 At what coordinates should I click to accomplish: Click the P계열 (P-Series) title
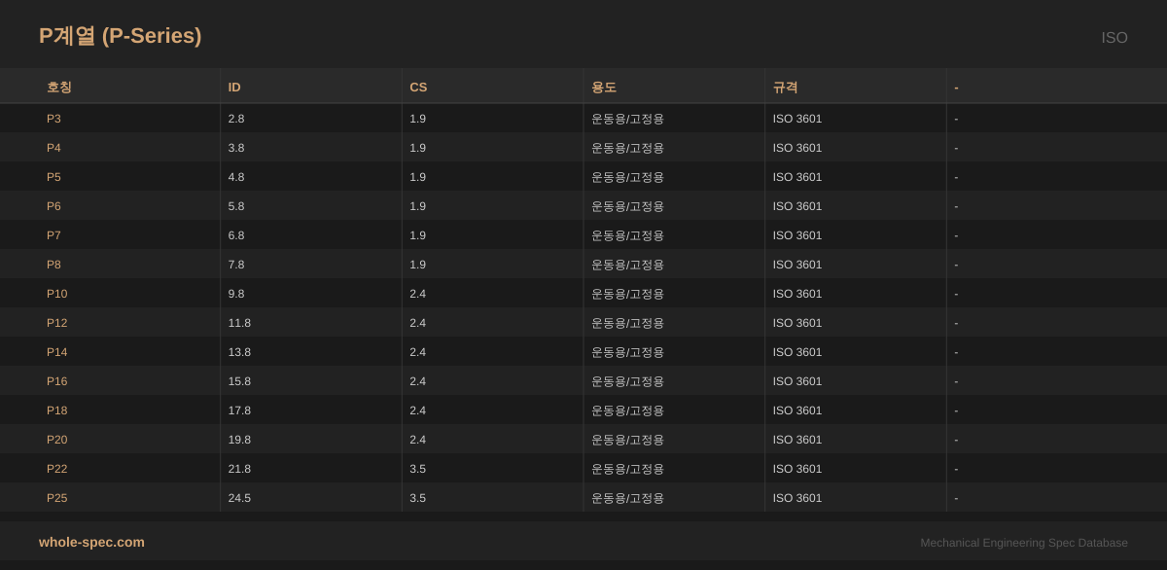tap(121, 36)
